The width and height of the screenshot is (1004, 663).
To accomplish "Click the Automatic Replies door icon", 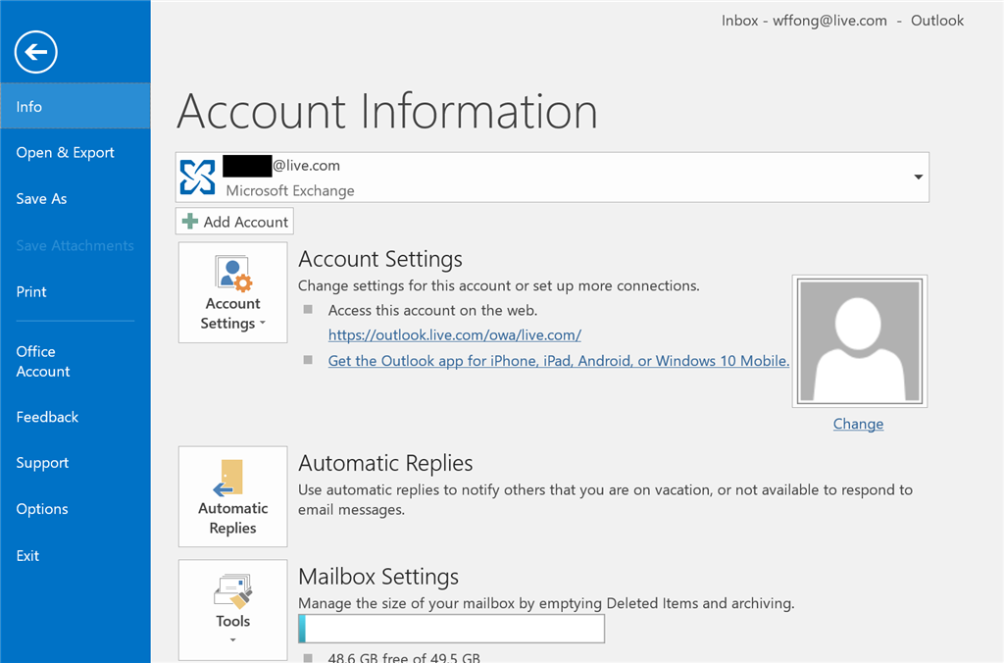I will click(x=228, y=478).
